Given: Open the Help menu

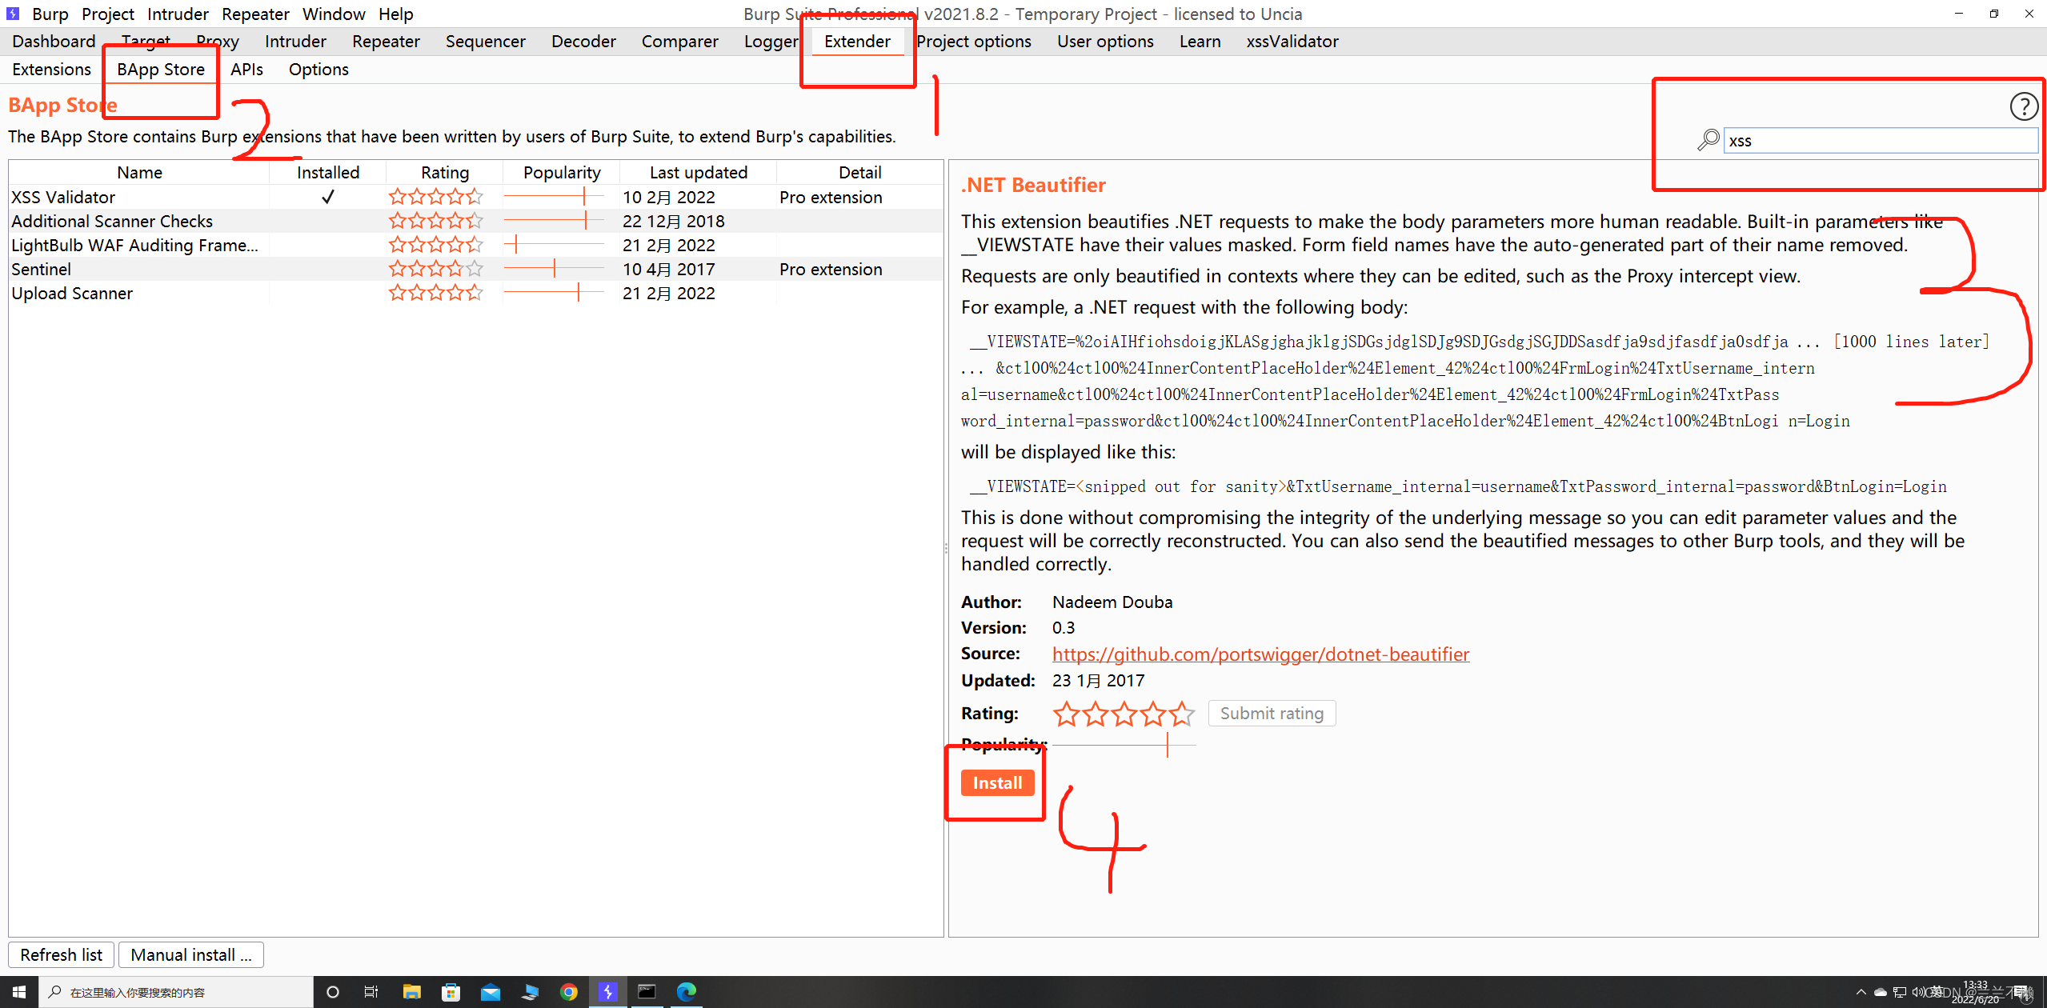Looking at the screenshot, I should [x=395, y=14].
